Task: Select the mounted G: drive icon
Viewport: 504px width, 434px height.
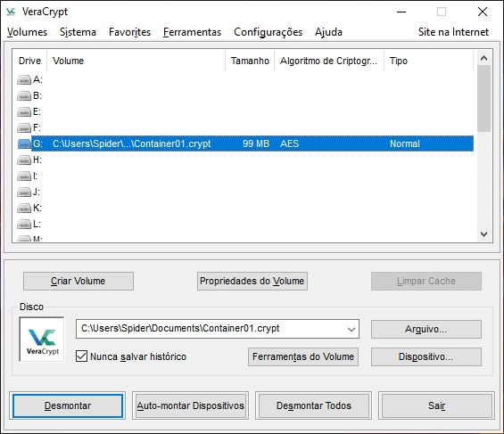Action: coord(24,143)
